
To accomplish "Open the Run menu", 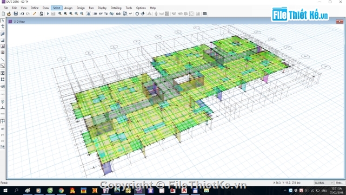I will [x=91, y=8].
